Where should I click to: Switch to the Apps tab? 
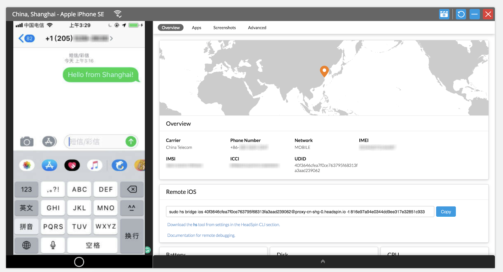point(196,28)
